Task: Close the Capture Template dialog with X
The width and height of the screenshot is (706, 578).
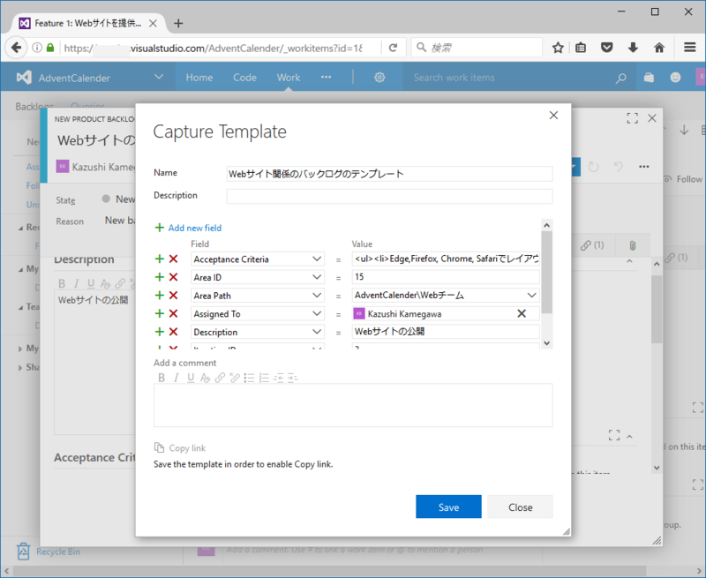Action: (553, 116)
